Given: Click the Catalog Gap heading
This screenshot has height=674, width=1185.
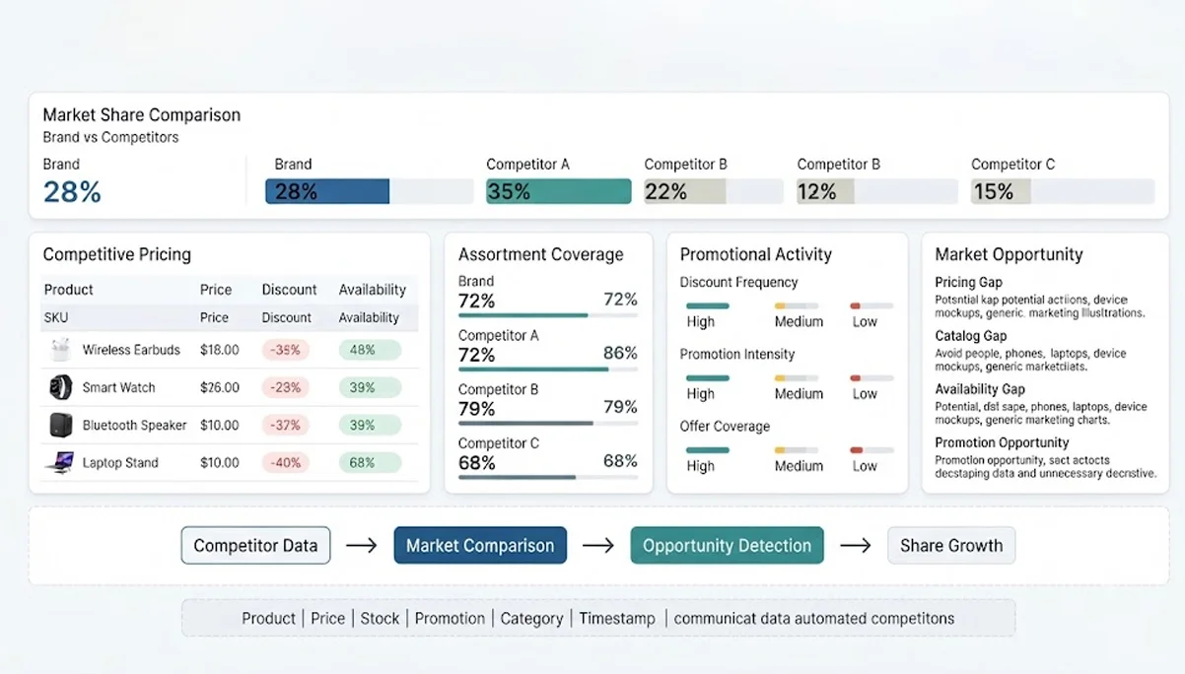Looking at the screenshot, I should (x=971, y=336).
